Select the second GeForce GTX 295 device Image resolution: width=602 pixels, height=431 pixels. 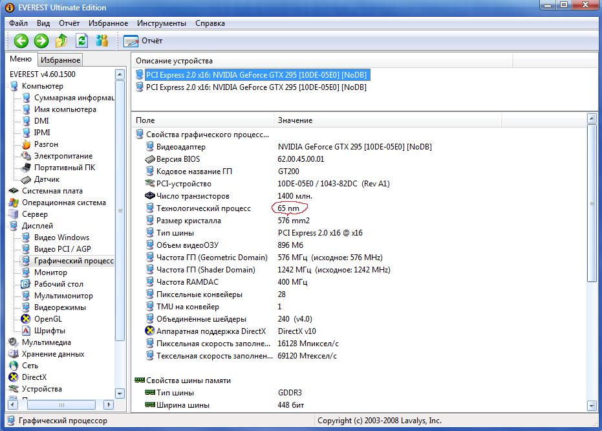pyautogui.click(x=256, y=87)
